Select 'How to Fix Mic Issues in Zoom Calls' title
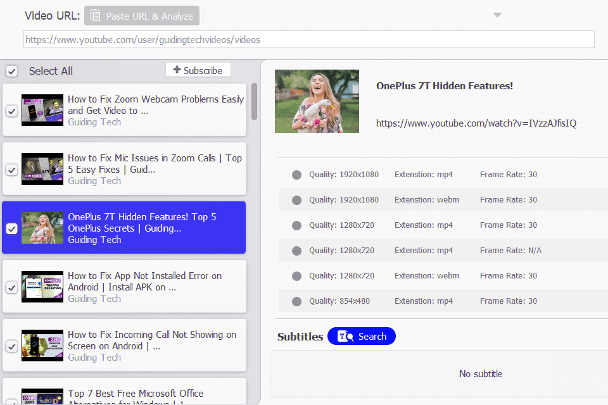608x405 pixels. (155, 164)
